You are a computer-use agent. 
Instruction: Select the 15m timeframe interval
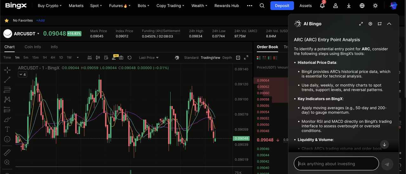[x=35, y=58]
